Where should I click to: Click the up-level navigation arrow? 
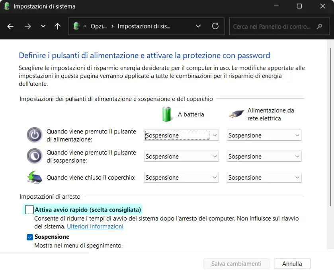57,26
